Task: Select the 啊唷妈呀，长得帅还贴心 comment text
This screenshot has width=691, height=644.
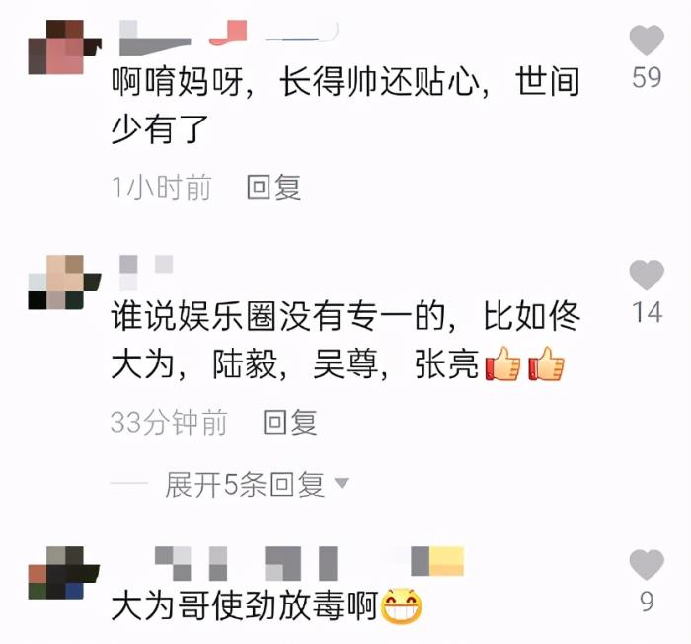Action: click(x=345, y=105)
